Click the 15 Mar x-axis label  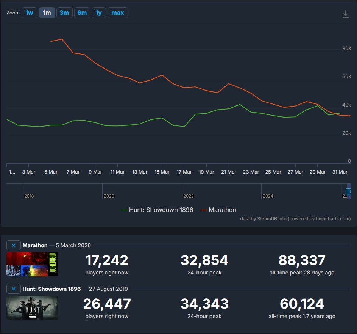point(162,172)
